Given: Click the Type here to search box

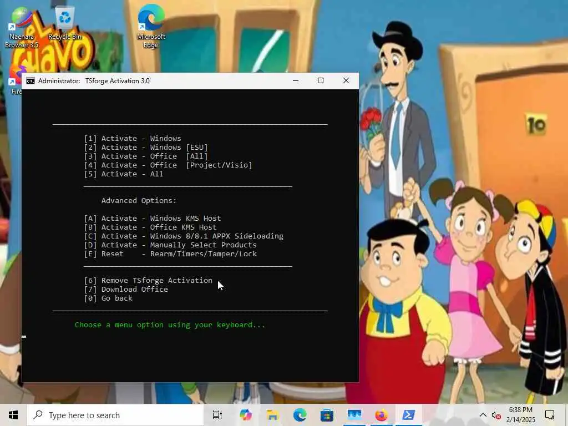Looking at the screenshot, I should 115,415.
